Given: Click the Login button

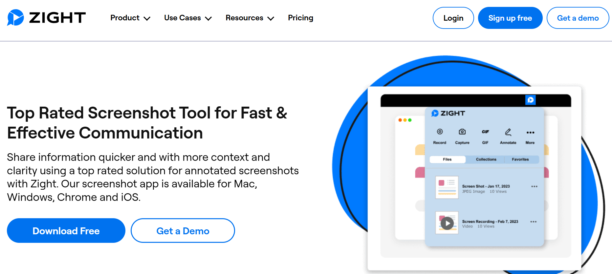Looking at the screenshot, I should (453, 18).
